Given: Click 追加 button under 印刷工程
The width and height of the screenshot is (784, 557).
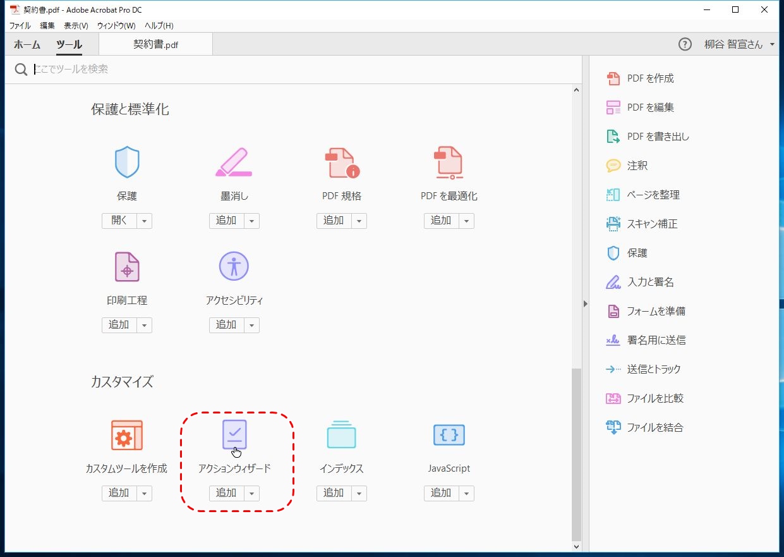Looking at the screenshot, I should tap(119, 325).
